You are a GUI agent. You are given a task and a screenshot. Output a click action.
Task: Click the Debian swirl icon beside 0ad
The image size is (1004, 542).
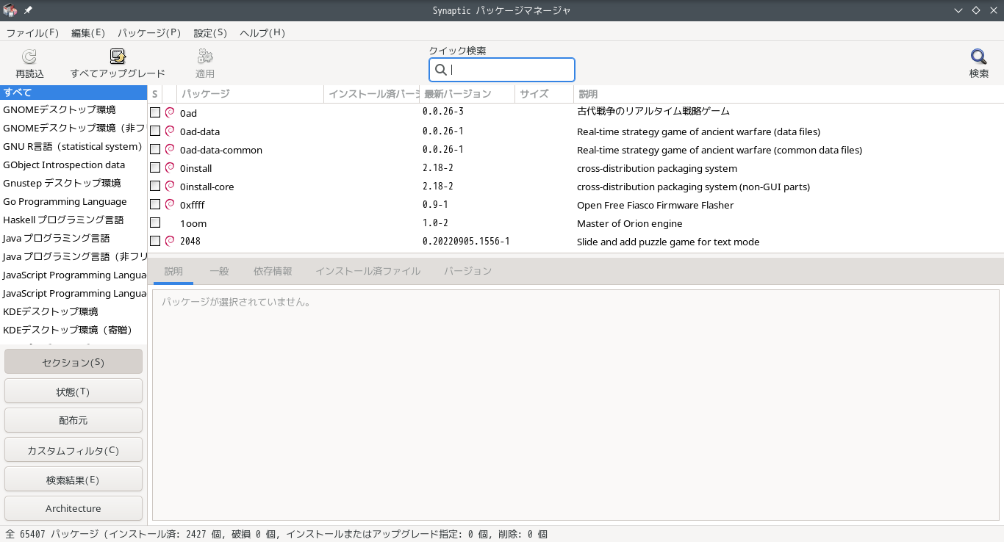tap(170, 112)
